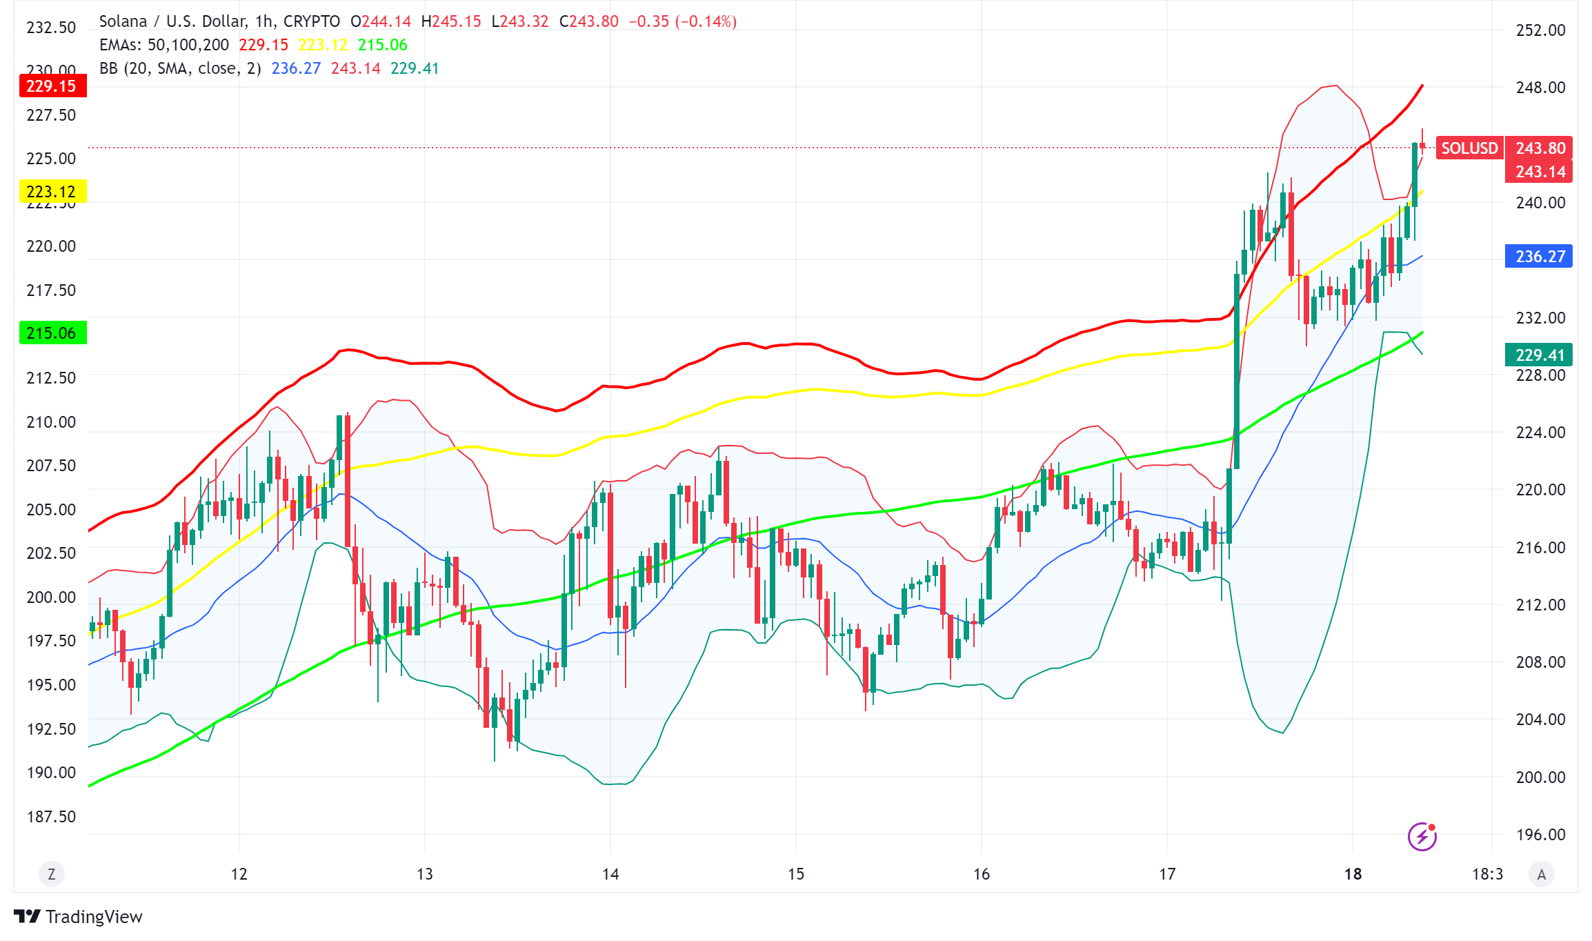Image resolution: width=1592 pixels, height=941 pixels.
Task: Click the 252.00 price scale value
Action: point(1540,30)
